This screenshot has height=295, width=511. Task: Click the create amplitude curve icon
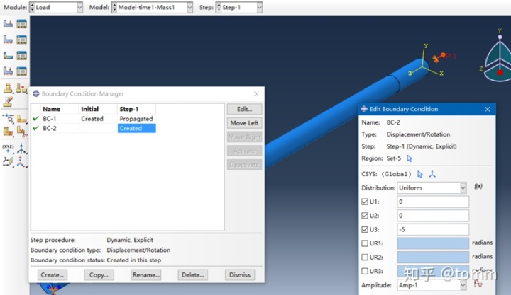point(478,284)
